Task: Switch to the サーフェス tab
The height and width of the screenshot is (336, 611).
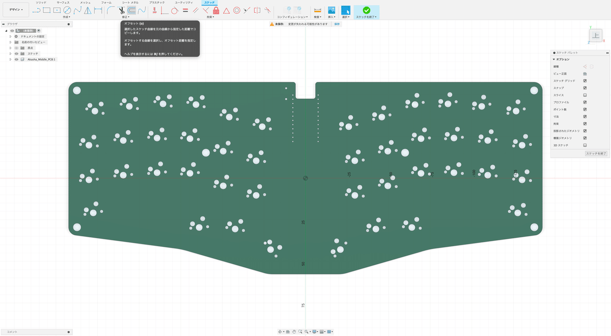Action: coord(63,3)
